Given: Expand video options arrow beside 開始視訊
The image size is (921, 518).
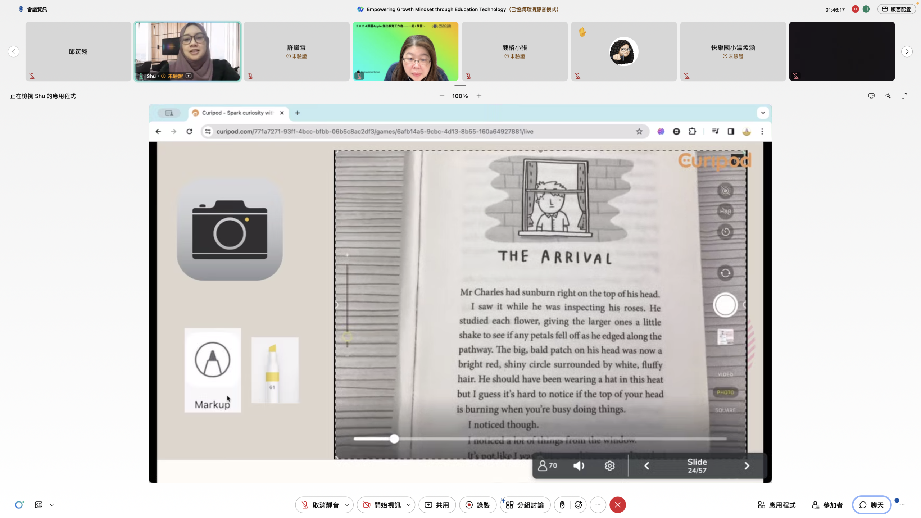Looking at the screenshot, I should (409, 505).
